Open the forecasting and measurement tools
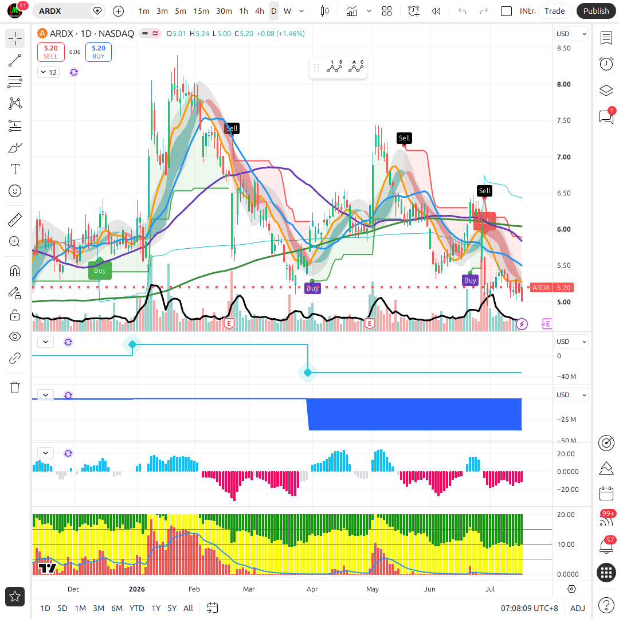This screenshot has height=619, width=619. 15,126
